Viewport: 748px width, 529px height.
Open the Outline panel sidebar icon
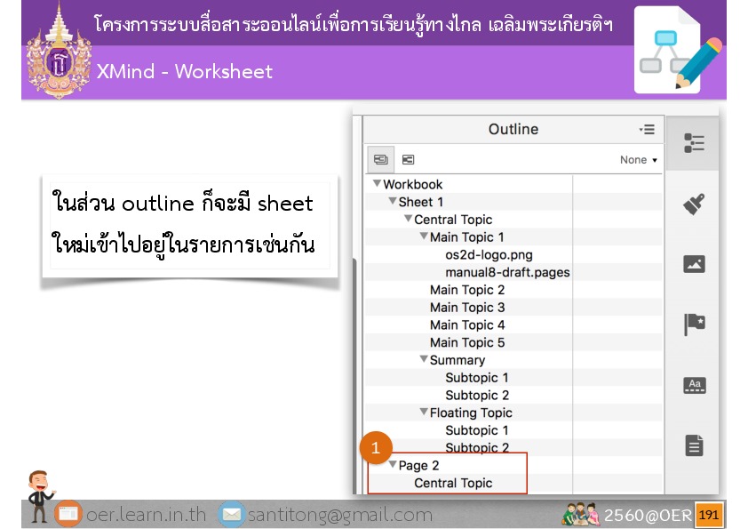point(694,143)
